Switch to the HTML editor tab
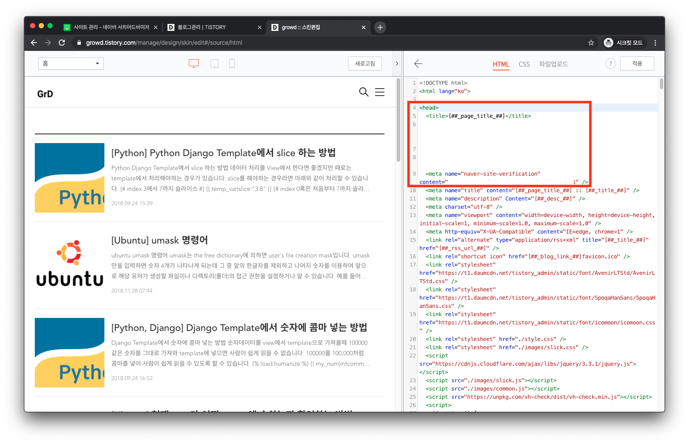The width and height of the screenshot is (689, 444). point(501,64)
